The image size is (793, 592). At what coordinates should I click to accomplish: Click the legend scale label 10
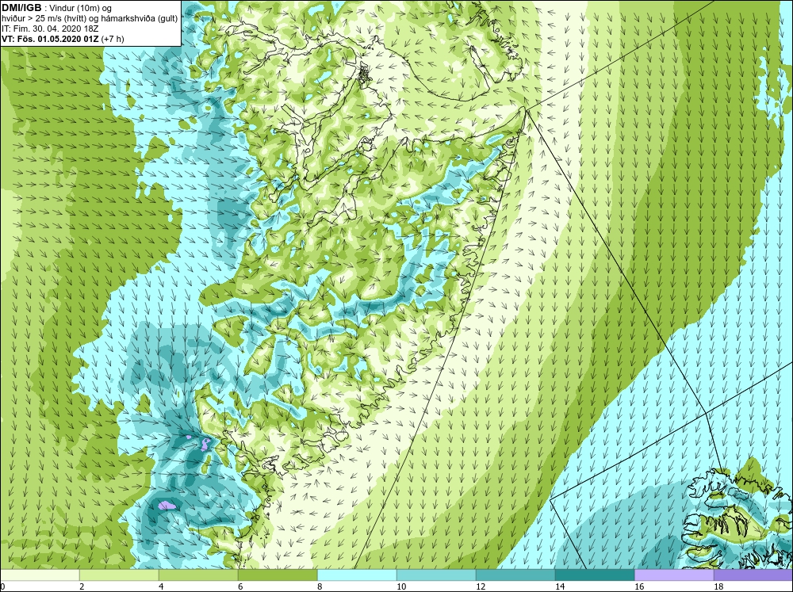pos(401,586)
